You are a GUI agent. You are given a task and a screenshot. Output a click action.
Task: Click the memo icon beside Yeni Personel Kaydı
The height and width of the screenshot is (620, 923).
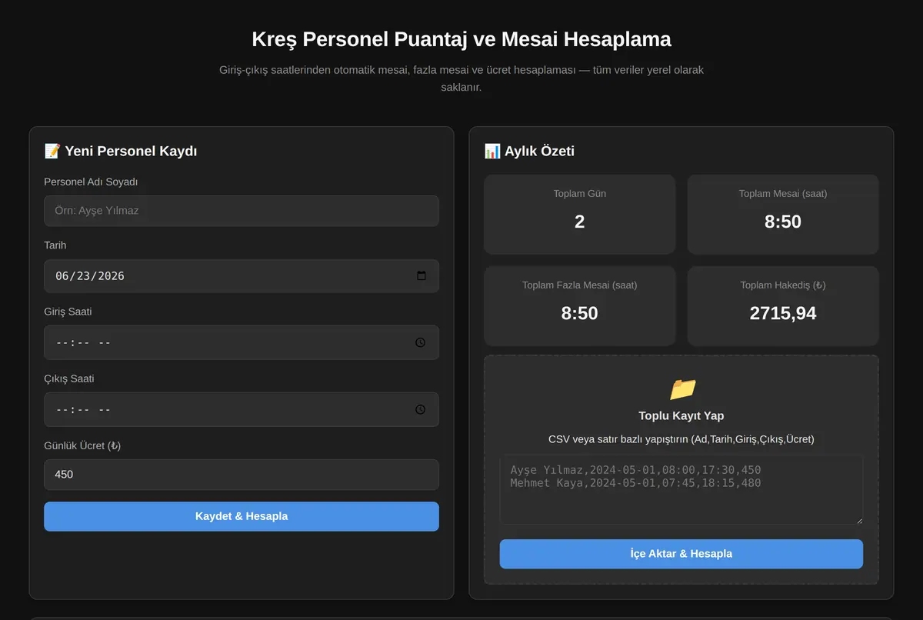(x=52, y=151)
